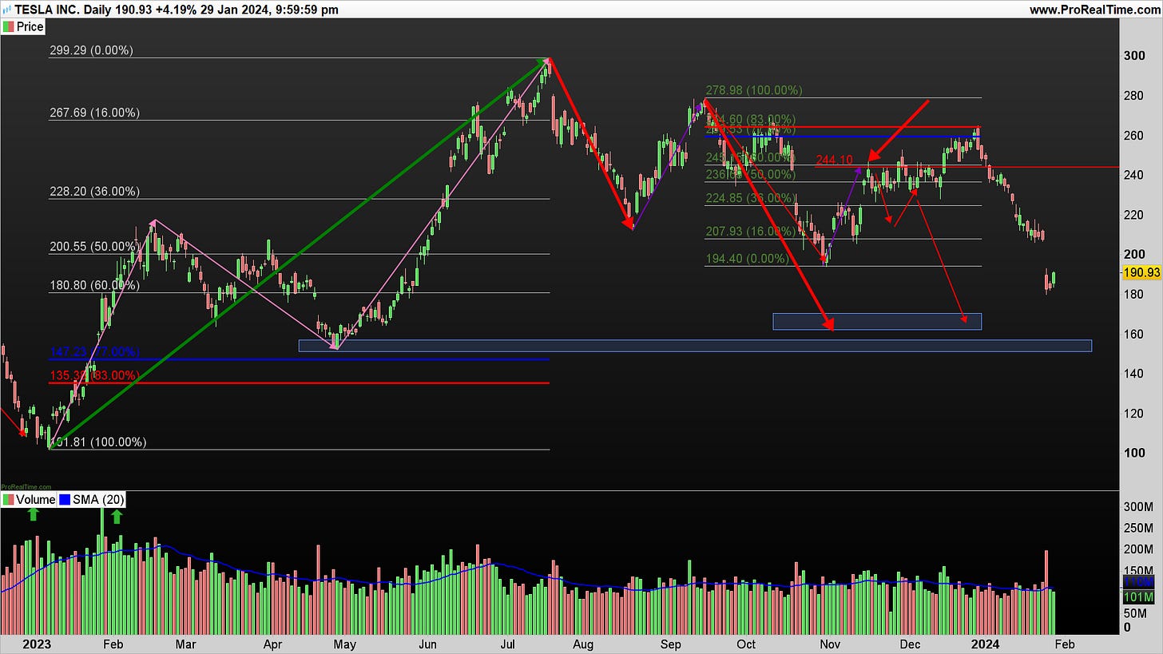Click the Volume legend color icon

[9, 500]
